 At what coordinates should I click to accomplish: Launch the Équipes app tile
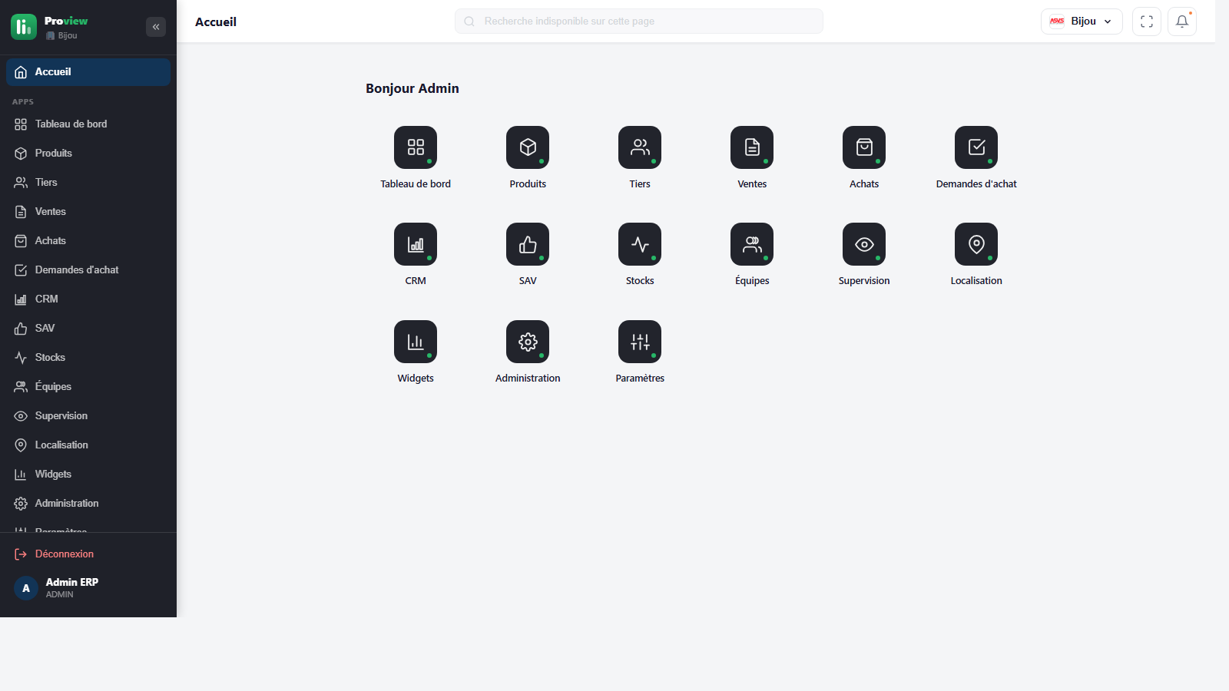coord(752,244)
